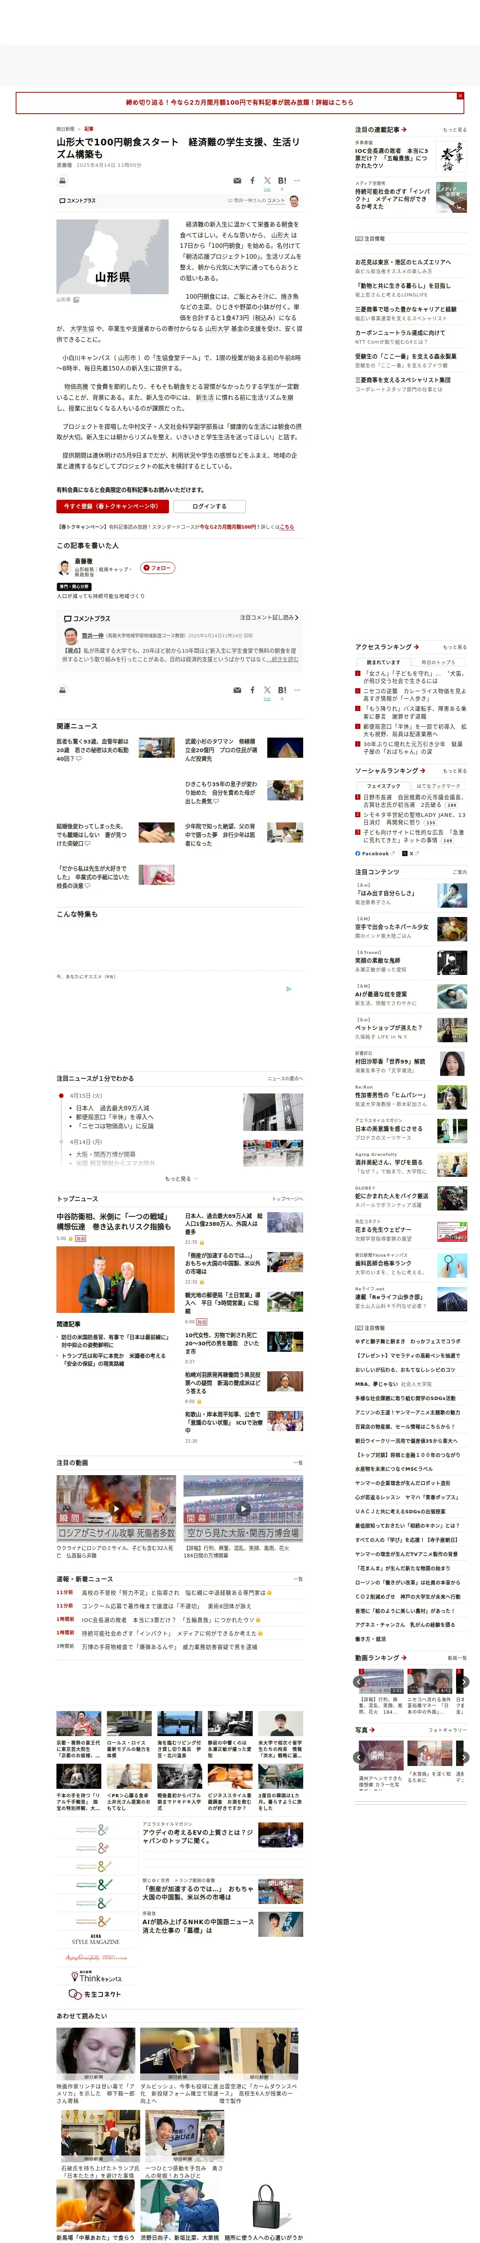Expand もっと見る under 注目ニュースが1分でわかる
Image resolution: width=480 pixels, height=2243 pixels.
[x=182, y=1179]
